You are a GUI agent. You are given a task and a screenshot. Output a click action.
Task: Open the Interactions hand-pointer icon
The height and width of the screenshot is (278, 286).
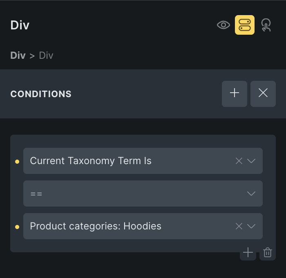coord(266,25)
